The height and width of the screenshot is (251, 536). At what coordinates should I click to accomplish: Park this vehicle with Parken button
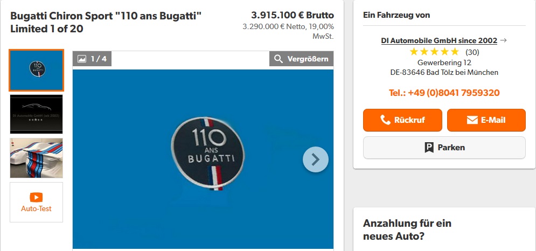444,148
